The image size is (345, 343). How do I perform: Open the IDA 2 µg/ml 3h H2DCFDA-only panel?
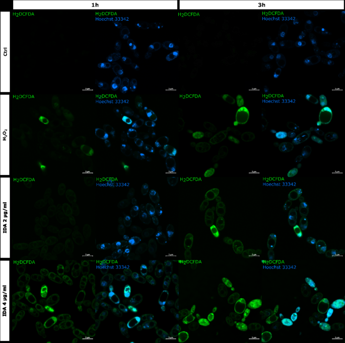click(220, 218)
